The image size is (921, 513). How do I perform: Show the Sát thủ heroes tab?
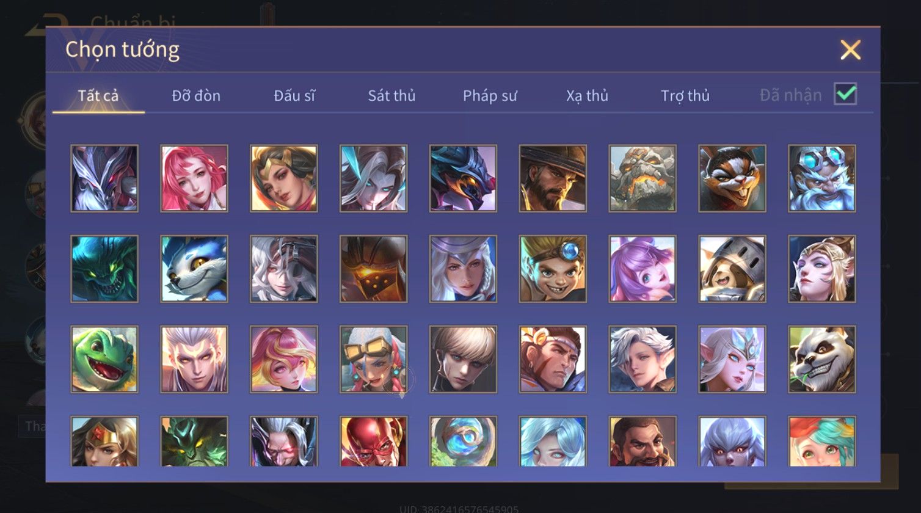[391, 96]
